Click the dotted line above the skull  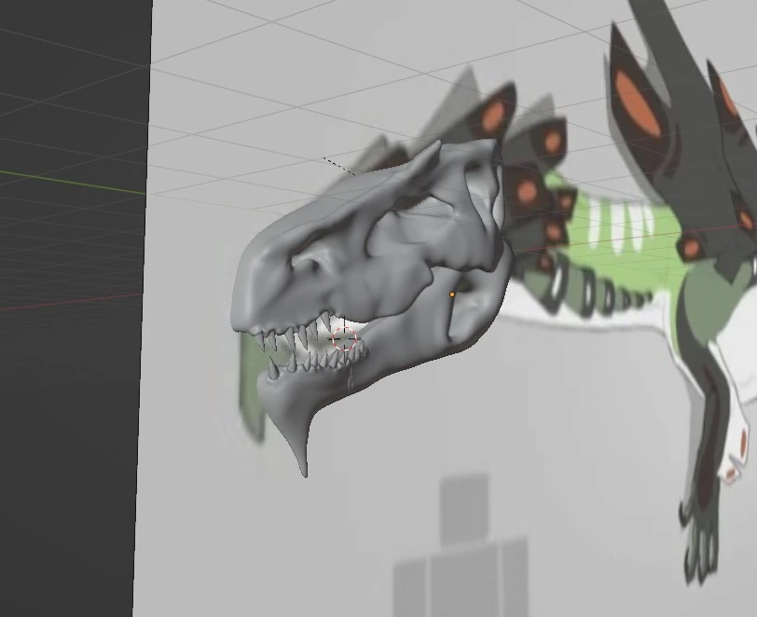pyautogui.click(x=340, y=166)
